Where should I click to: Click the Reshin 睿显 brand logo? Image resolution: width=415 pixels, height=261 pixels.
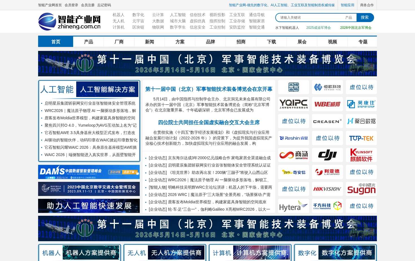pyautogui.click(x=294, y=138)
